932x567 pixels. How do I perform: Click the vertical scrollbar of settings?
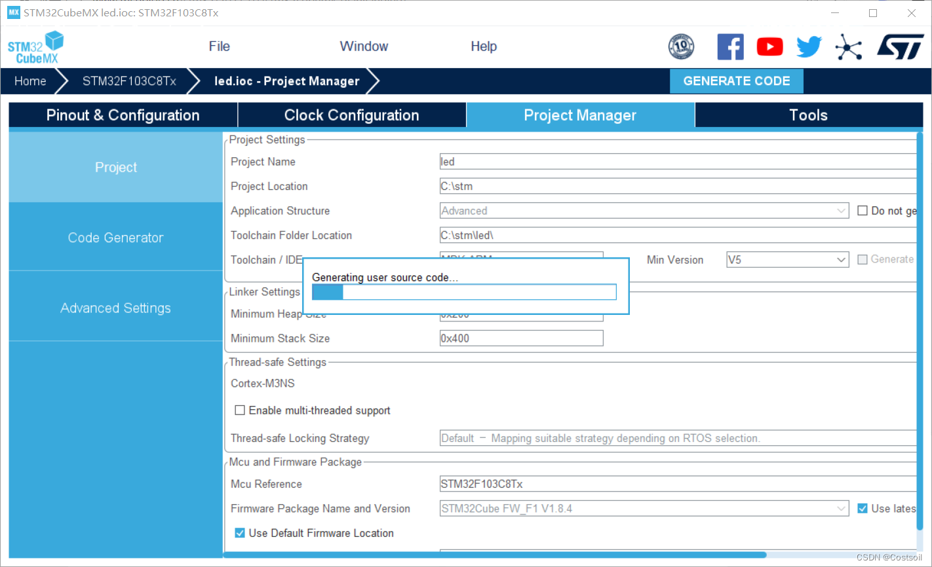[920, 331]
